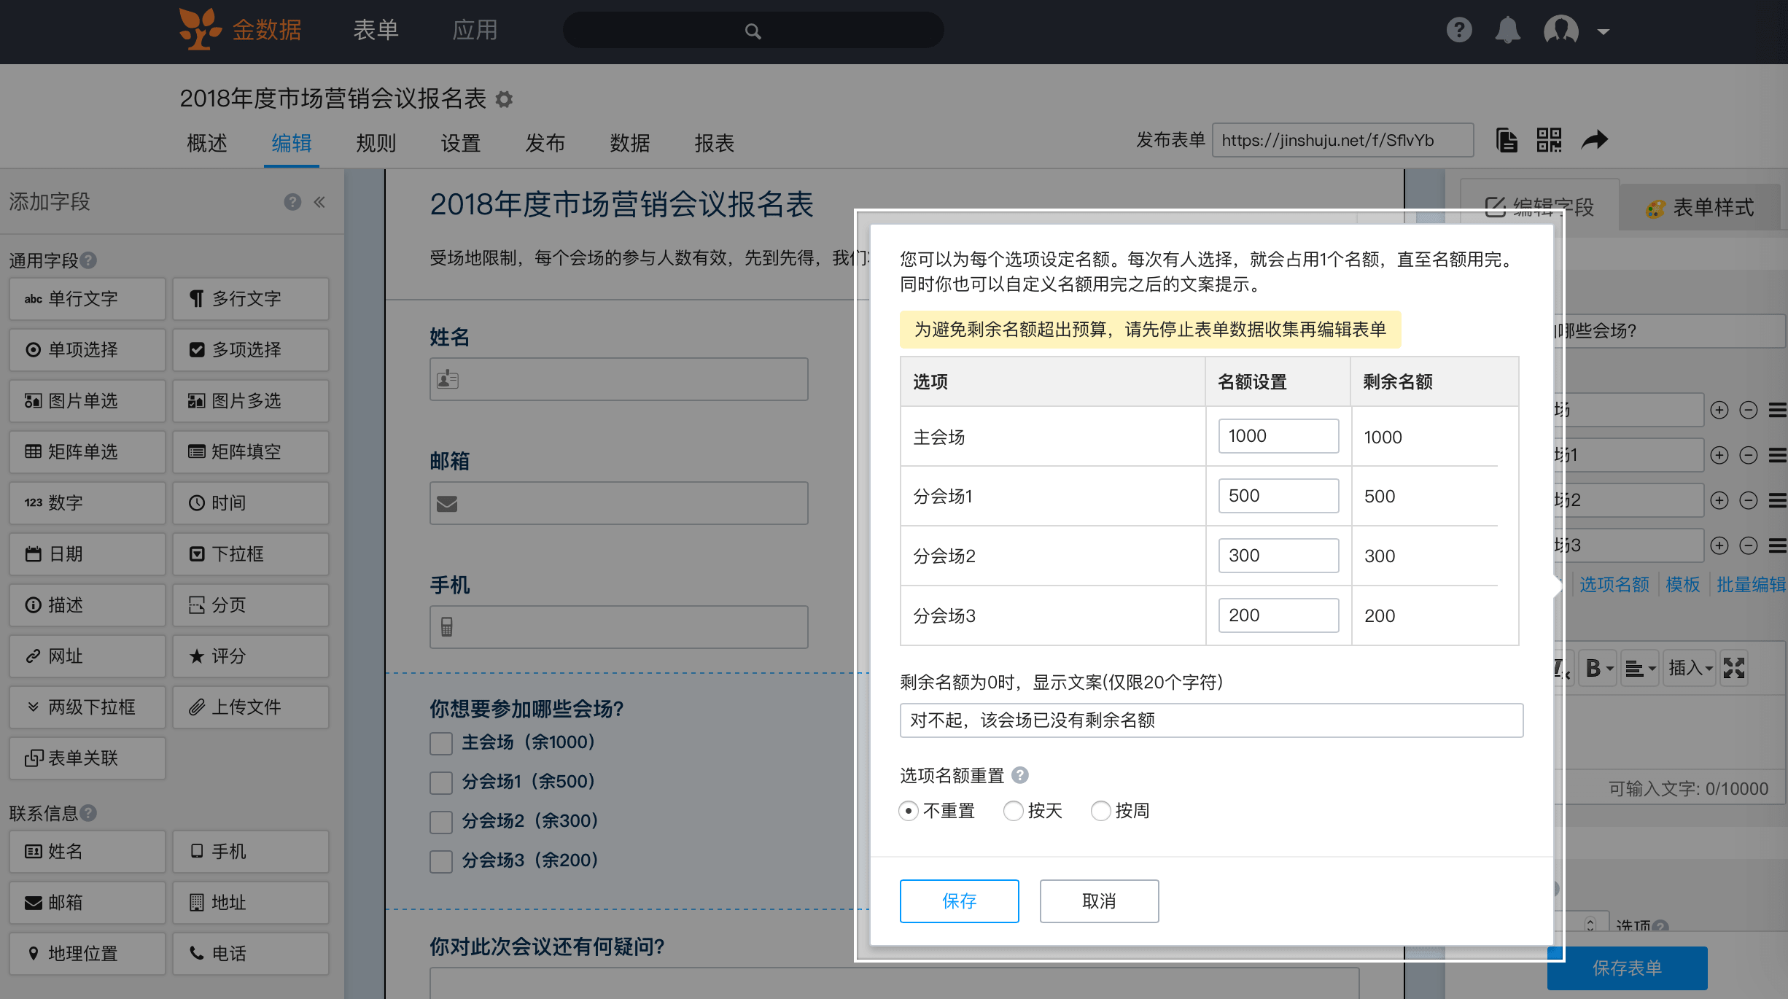Select the 按周 reset option

(1100, 811)
